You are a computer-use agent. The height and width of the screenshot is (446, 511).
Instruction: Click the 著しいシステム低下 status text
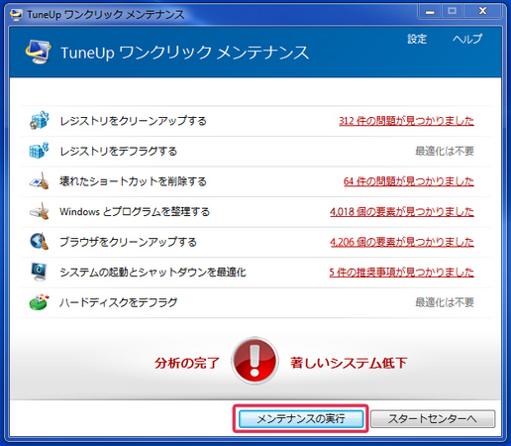point(349,363)
